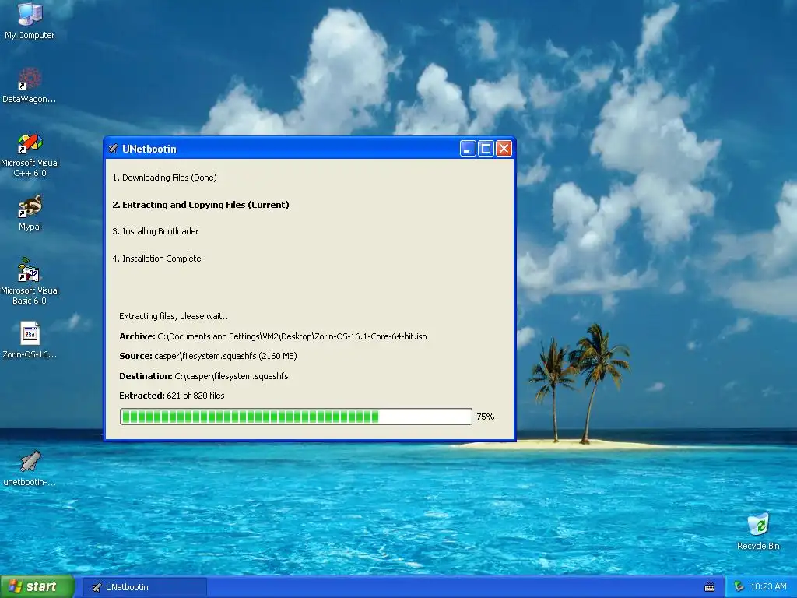Click 'Extracting files, please wait...' text
The image size is (797, 598).
175,316
